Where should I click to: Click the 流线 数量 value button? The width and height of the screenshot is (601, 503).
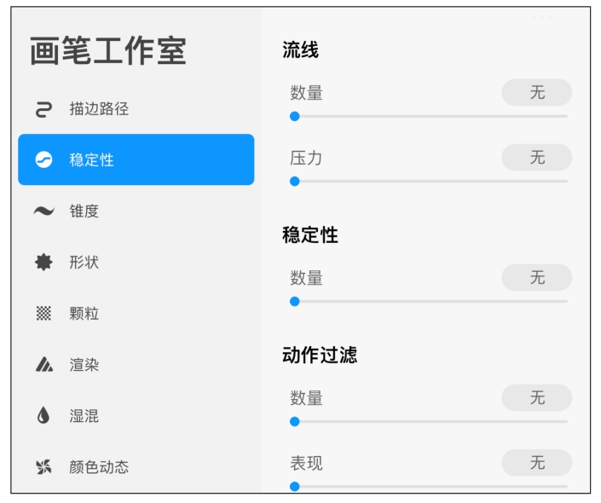click(536, 92)
